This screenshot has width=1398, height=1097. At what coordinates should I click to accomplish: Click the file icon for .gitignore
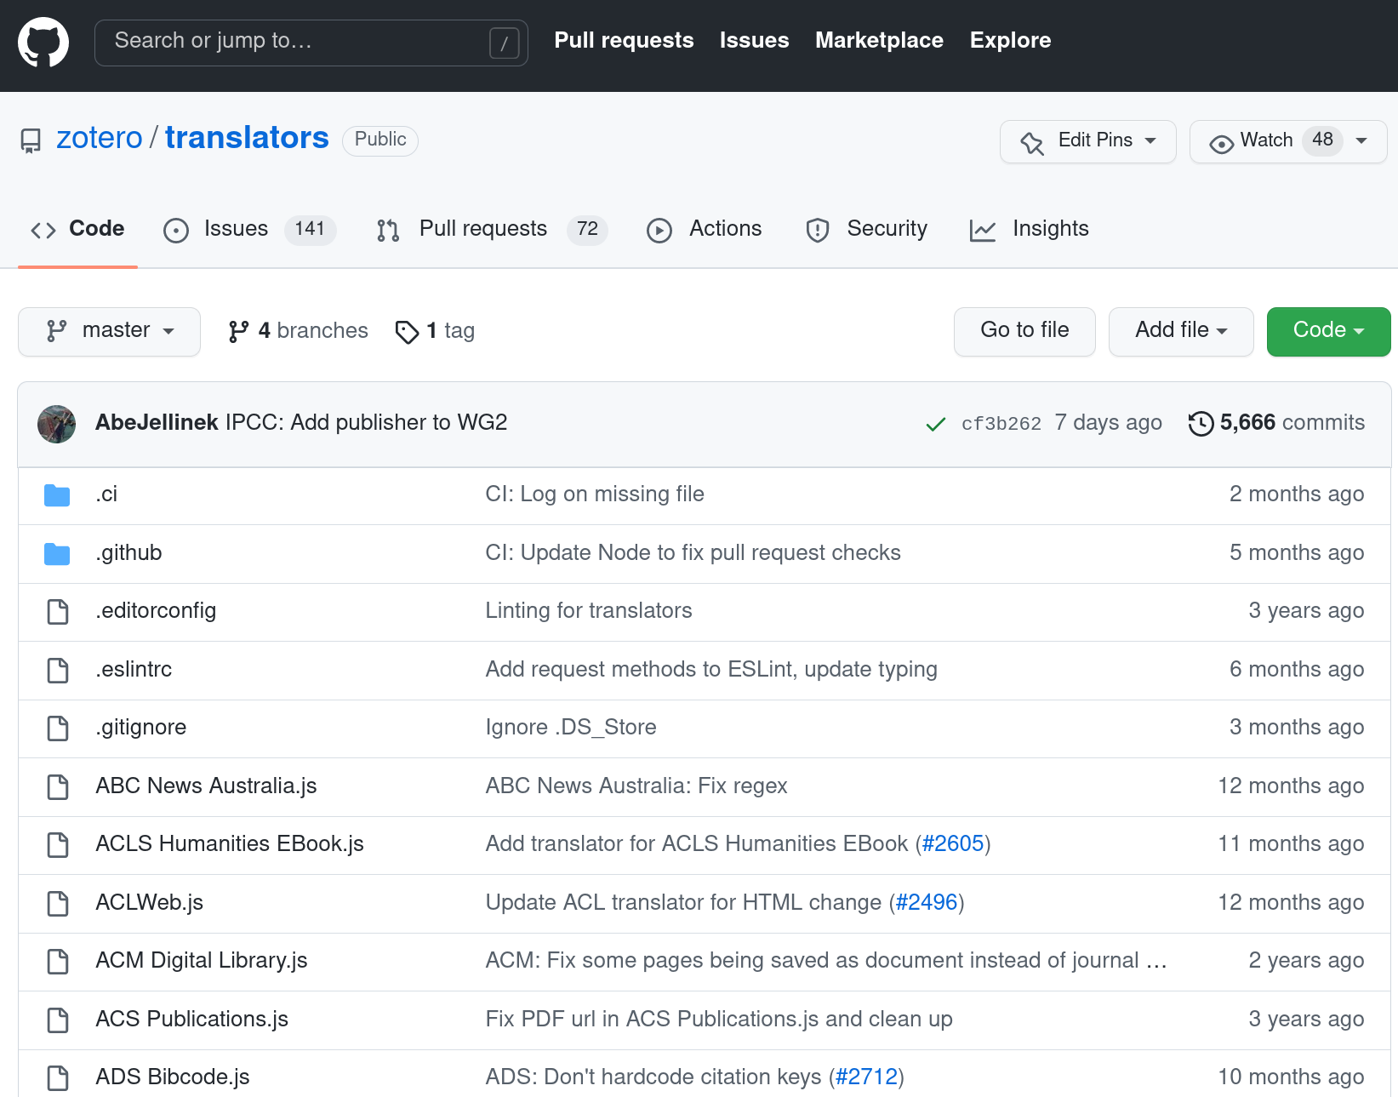click(x=58, y=728)
